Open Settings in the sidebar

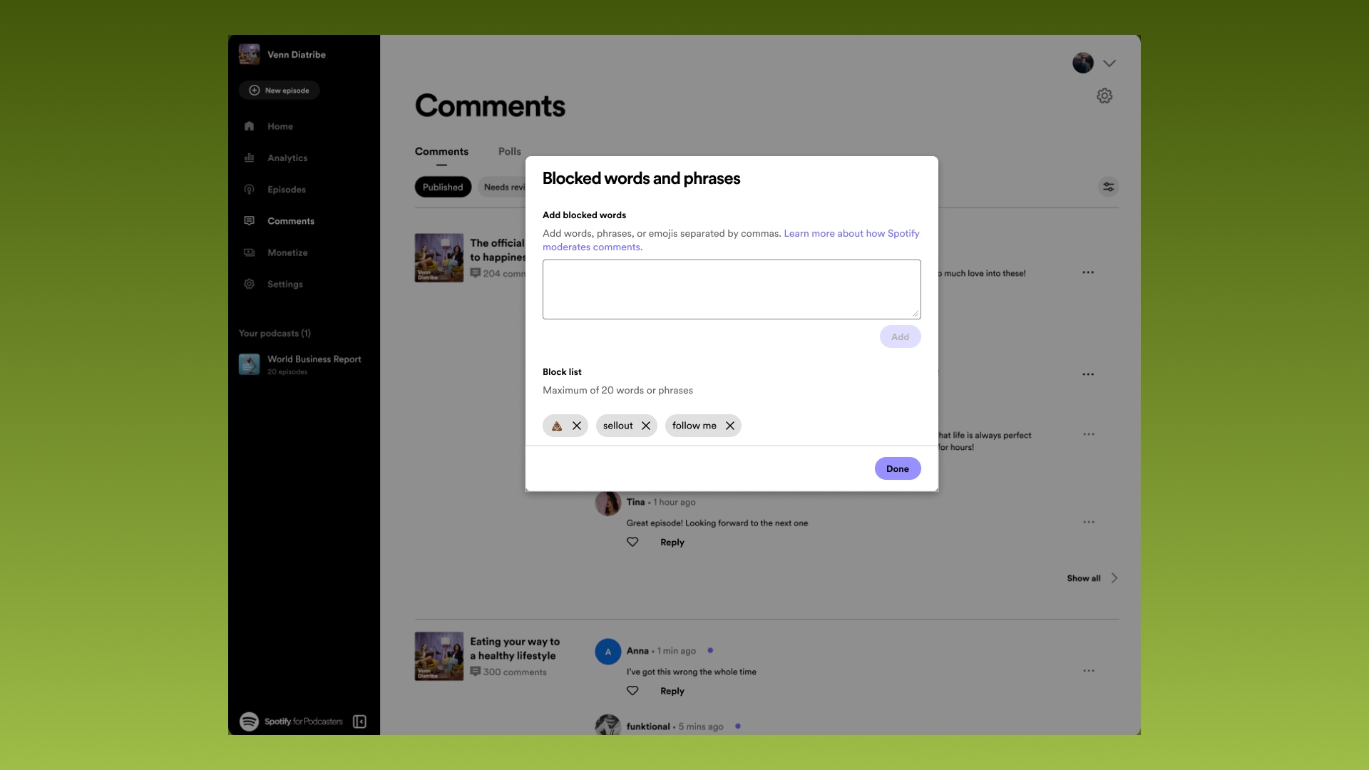[285, 284]
